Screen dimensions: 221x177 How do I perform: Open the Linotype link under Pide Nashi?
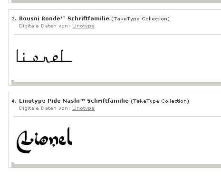click(83, 108)
